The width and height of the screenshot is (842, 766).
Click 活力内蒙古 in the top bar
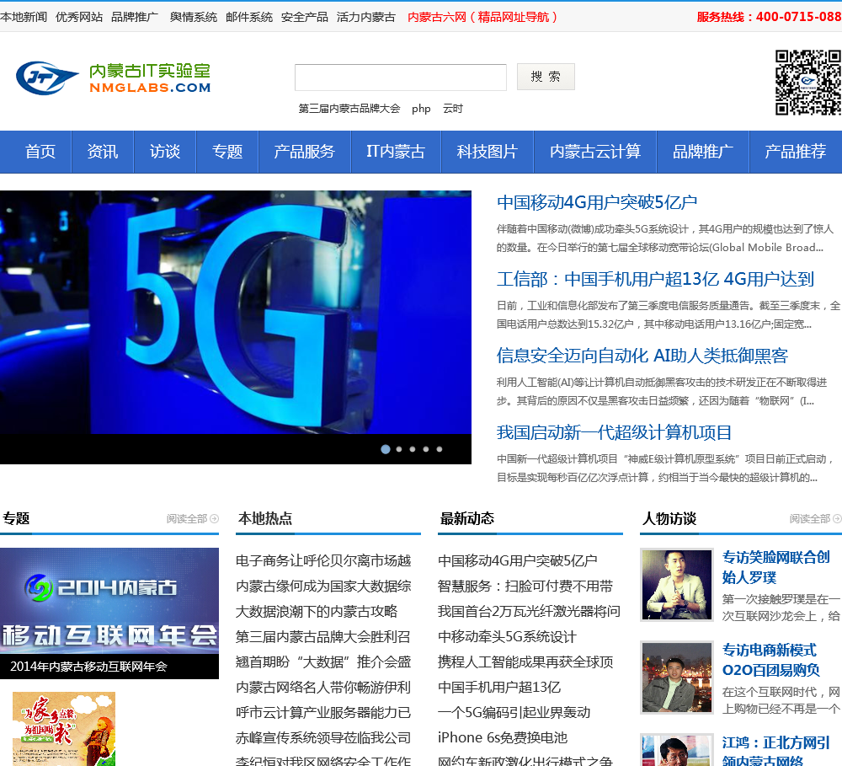pos(366,17)
